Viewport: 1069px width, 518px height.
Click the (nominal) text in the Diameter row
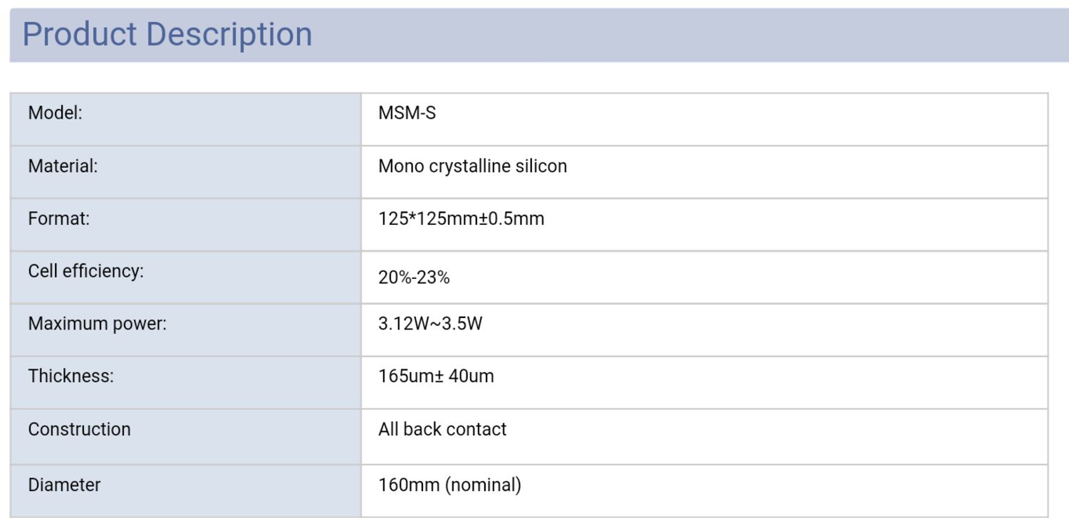(483, 485)
